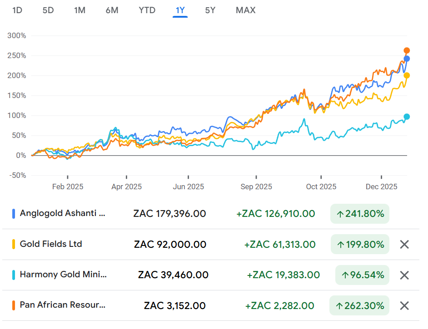Open Gold Fields Ltd stock name
The width and height of the screenshot is (428, 329).
(x=51, y=244)
